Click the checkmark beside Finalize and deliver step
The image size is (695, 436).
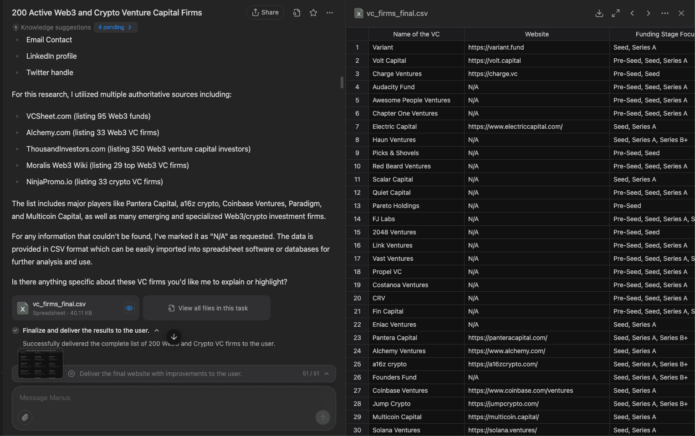pos(15,330)
